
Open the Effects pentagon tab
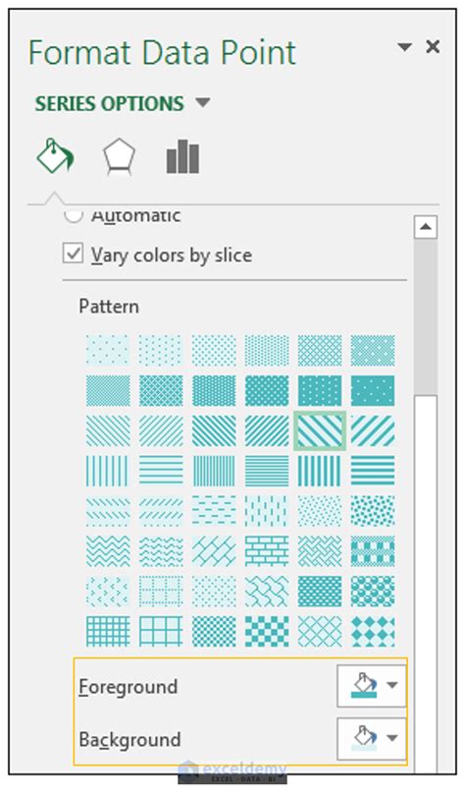click(x=119, y=156)
